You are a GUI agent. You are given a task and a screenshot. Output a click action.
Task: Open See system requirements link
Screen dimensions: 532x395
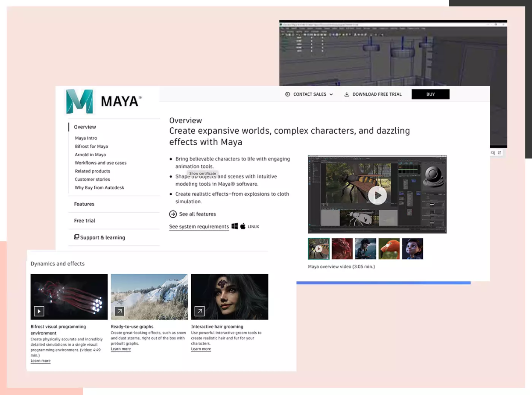199,227
